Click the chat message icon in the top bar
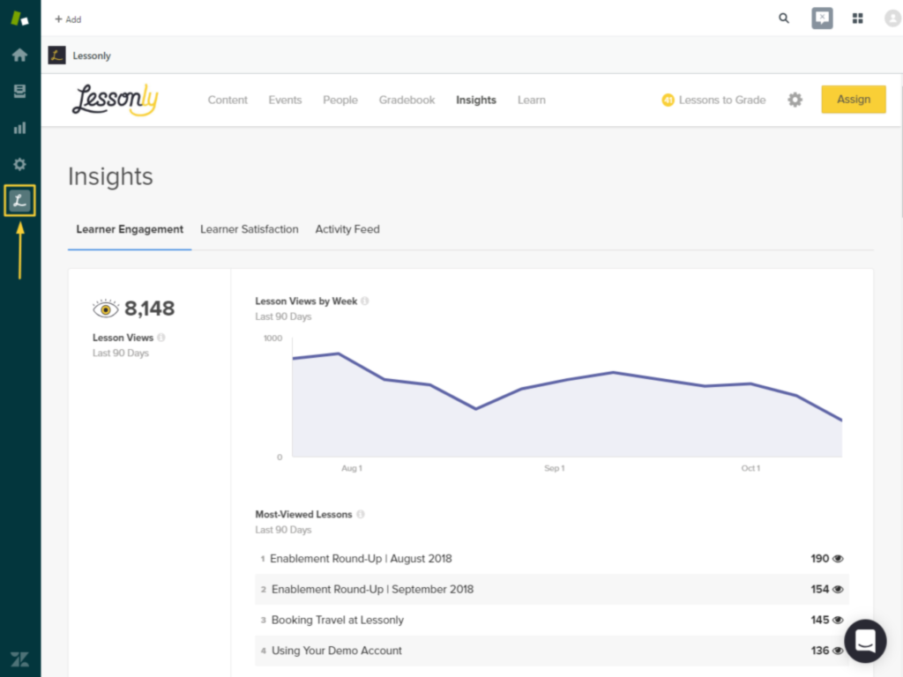 point(822,18)
